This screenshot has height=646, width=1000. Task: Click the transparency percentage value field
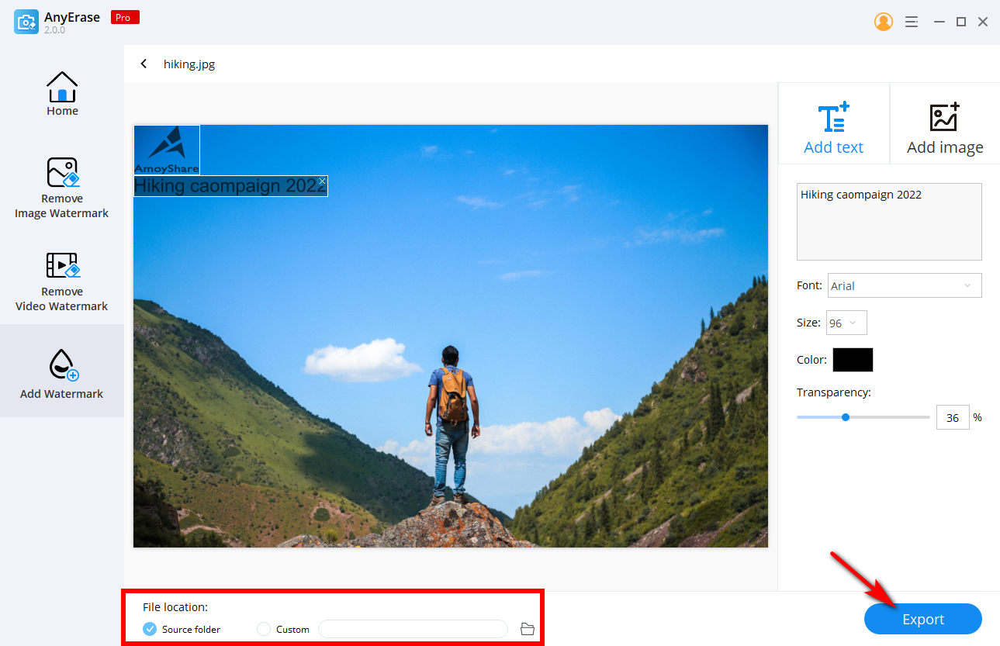[x=952, y=417]
